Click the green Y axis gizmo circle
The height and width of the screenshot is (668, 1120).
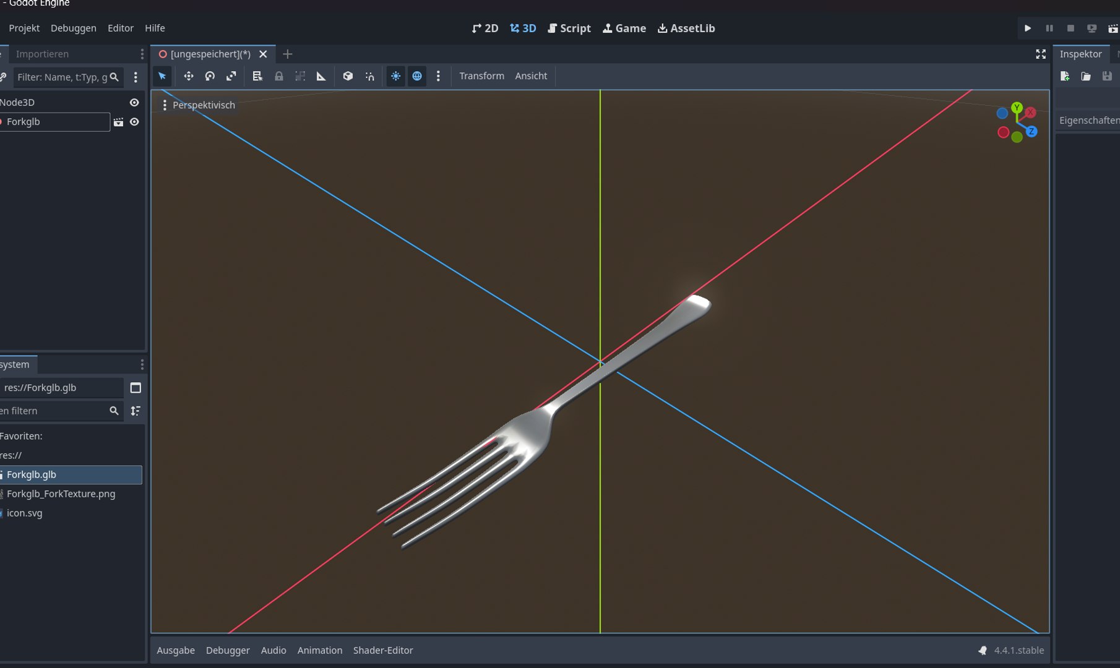pyautogui.click(x=1017, y=108)
